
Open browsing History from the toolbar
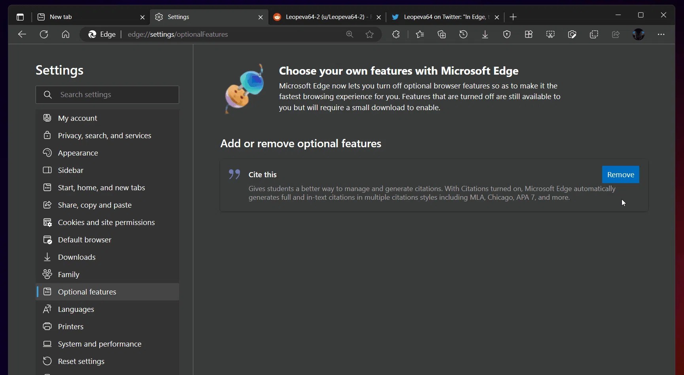(463, 34)
